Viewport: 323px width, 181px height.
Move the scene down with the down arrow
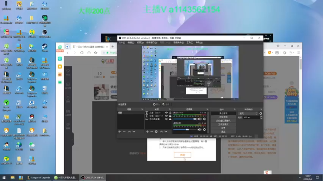tap(134, 132)
